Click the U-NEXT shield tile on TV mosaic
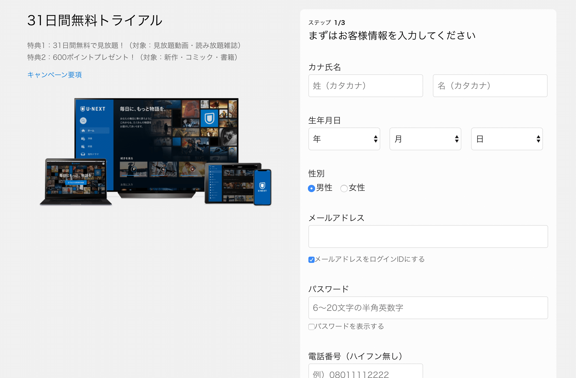Screen dimensions: 576x378 pos(209,118)
